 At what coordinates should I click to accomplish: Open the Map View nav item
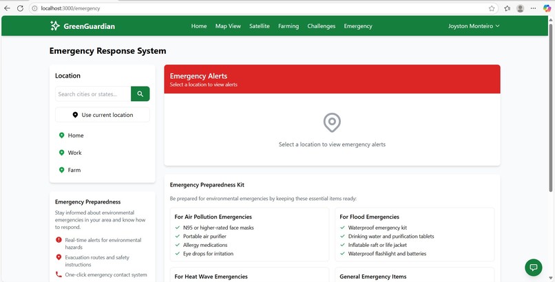pyautogui.click(x=228, y=26)
